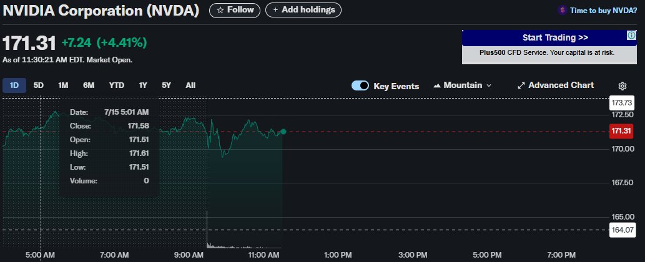Click the ad info icon on Plus500 banner

click(631, 36)
